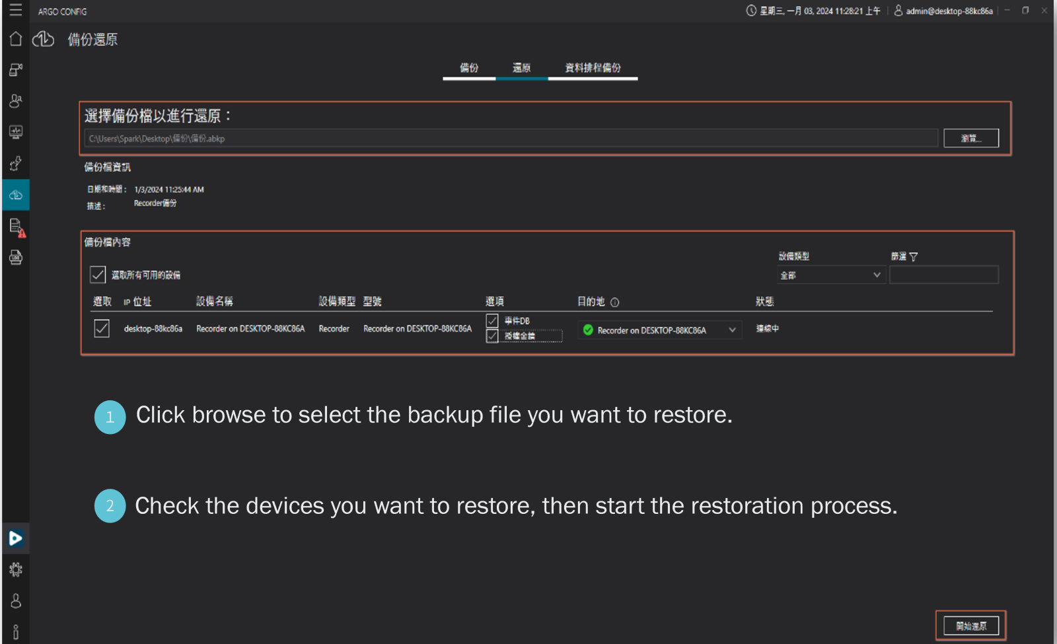Toggle 選取所有可用的設備 checkbox

(98, 274)
